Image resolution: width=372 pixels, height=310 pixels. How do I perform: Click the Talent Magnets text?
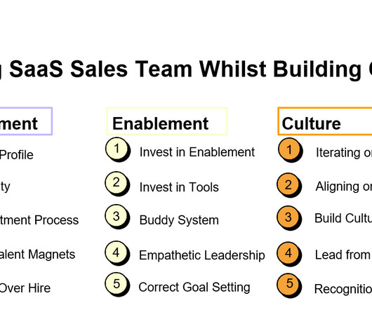(x=37, y=255)
